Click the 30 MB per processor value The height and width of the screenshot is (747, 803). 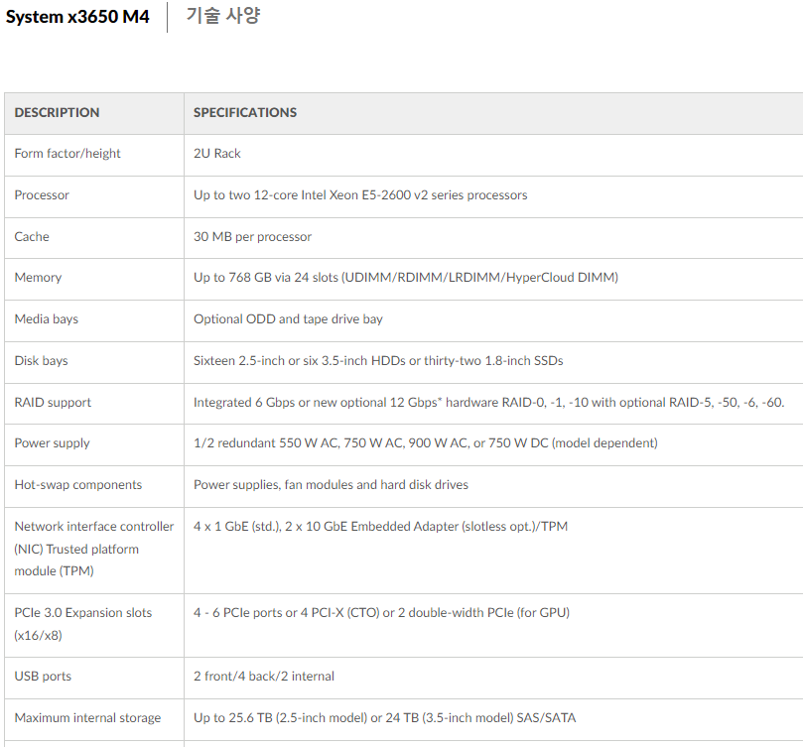252,236
